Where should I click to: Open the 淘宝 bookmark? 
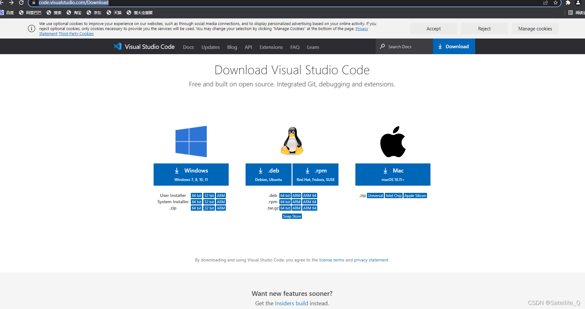coord(74,13)
